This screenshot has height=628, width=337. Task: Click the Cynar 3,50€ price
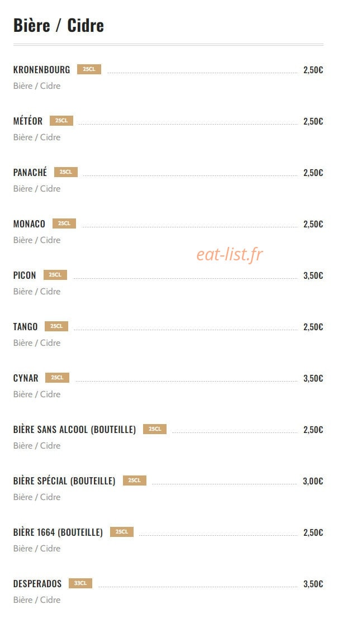click(x=313, y=378)
